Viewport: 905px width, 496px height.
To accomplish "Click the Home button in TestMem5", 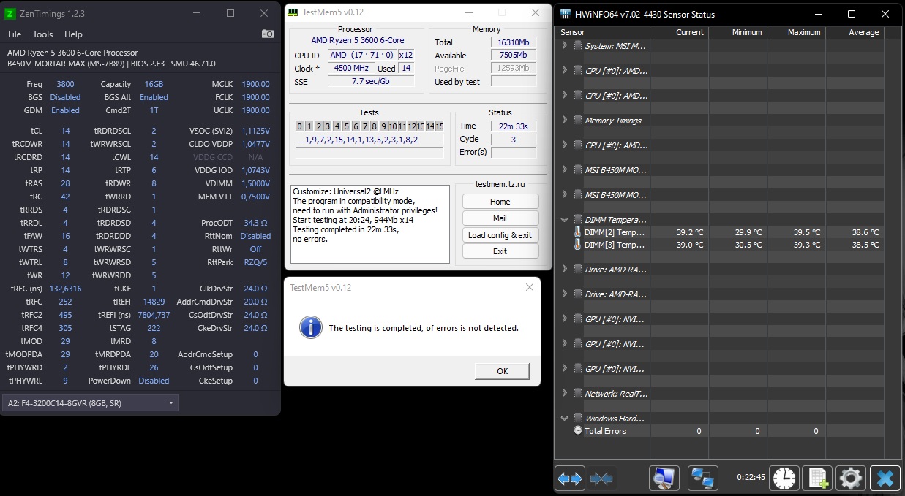I will tap(500, 202).
